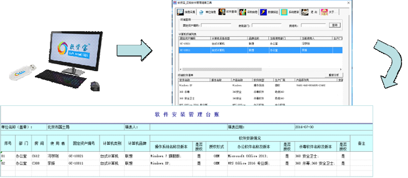Image resolution: width=408 pixels, height=178 pixels.
Task: Select the highlighted GC-10011 row
Action: pyautogui.click(x=260, y=50)
